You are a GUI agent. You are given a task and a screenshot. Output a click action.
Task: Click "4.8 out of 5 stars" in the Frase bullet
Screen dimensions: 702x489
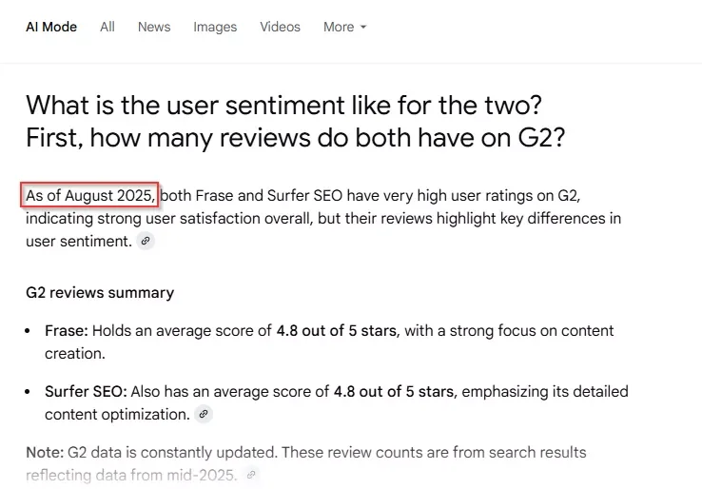337,331
